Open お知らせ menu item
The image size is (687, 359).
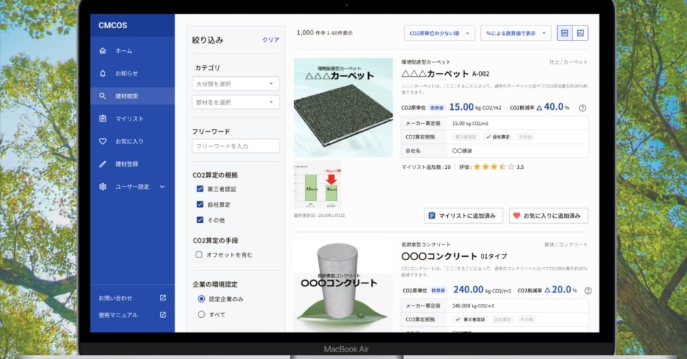point(133,73)
